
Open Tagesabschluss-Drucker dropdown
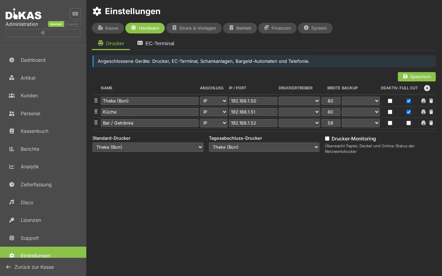pos(264,147)
